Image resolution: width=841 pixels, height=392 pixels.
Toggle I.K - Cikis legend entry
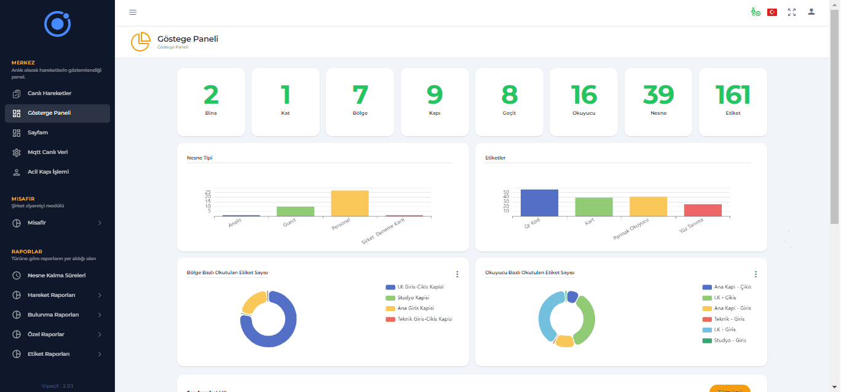tap(719, 298)
